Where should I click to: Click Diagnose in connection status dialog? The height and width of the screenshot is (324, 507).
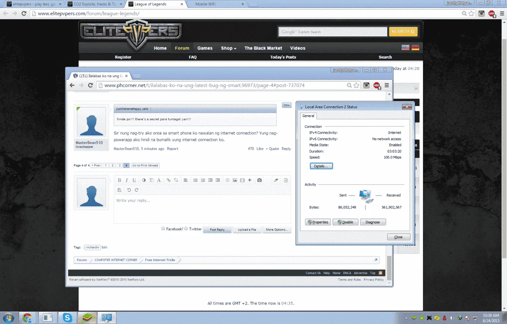(x=373, y=222)
